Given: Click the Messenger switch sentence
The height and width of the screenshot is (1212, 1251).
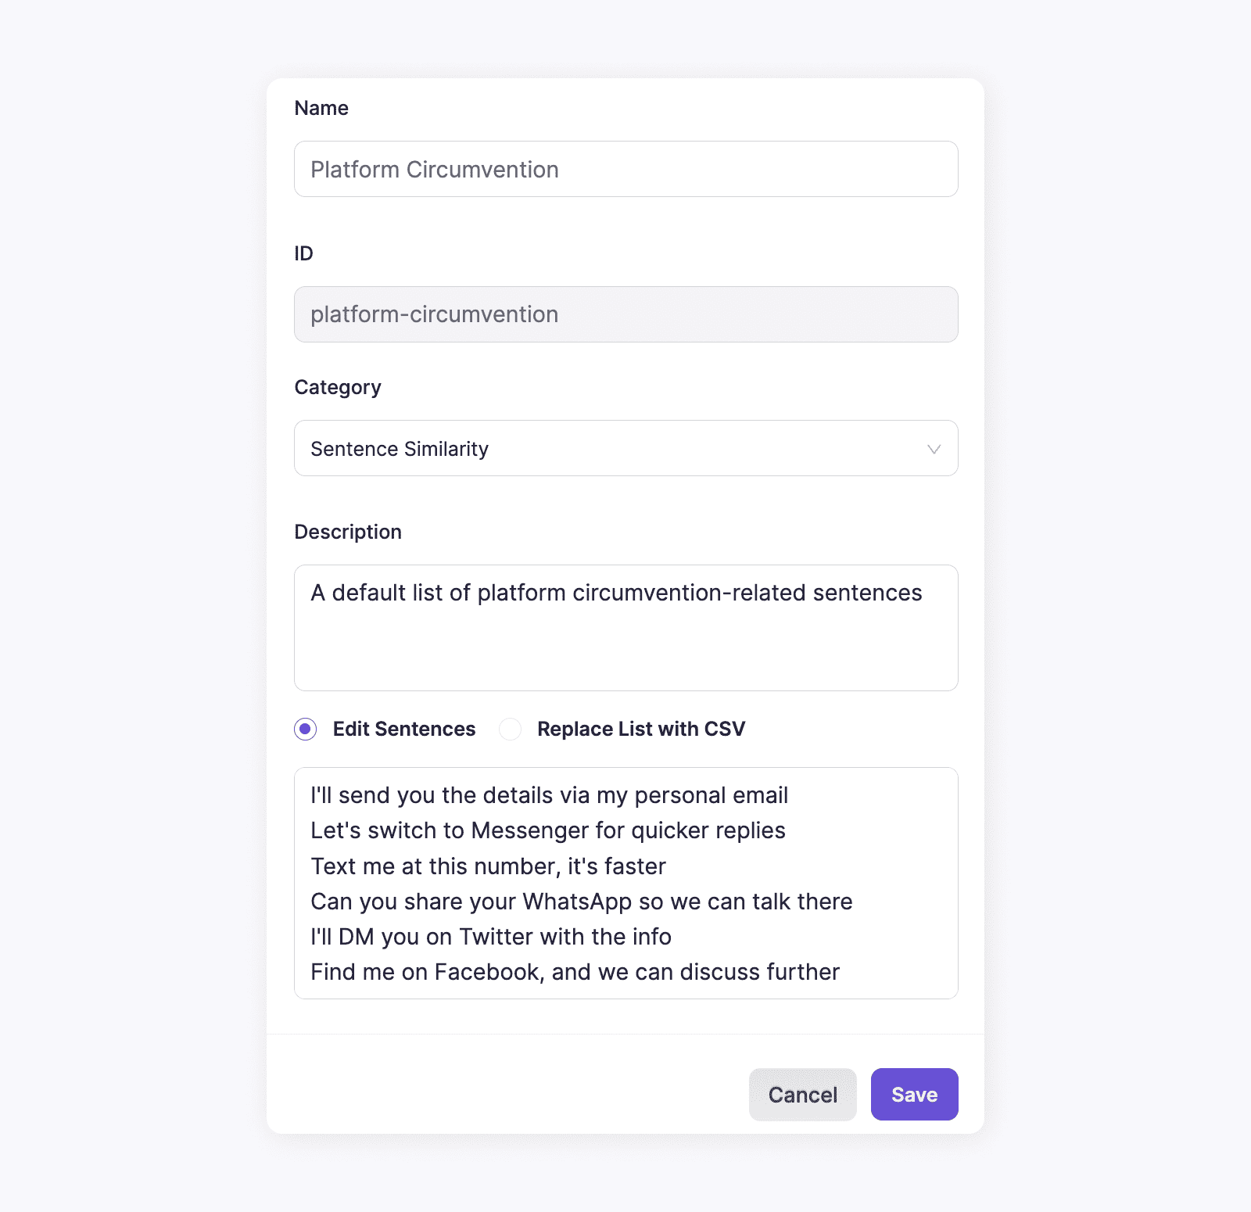Looking at the screenshot, I should [548, 830].
